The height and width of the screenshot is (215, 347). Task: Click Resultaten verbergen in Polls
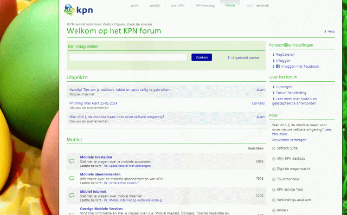click(x=289, y=140)
